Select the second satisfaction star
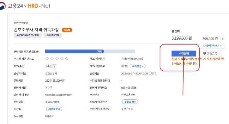The image size is (229, 124). point(52,59)
